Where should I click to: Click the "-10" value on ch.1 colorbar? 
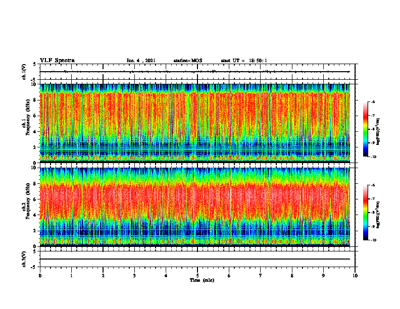(373, 157)
